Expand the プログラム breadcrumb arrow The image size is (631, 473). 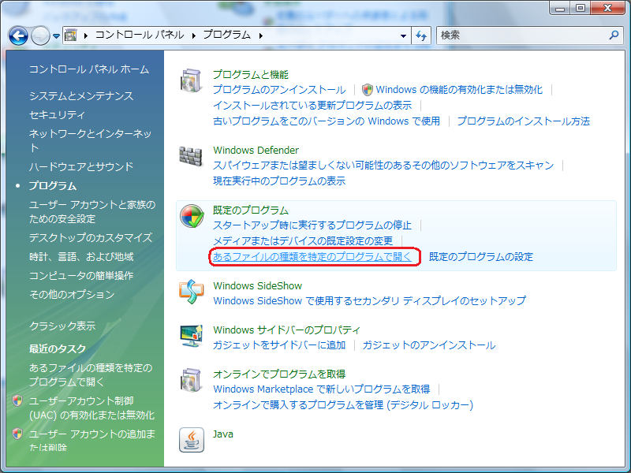(260, 35)
